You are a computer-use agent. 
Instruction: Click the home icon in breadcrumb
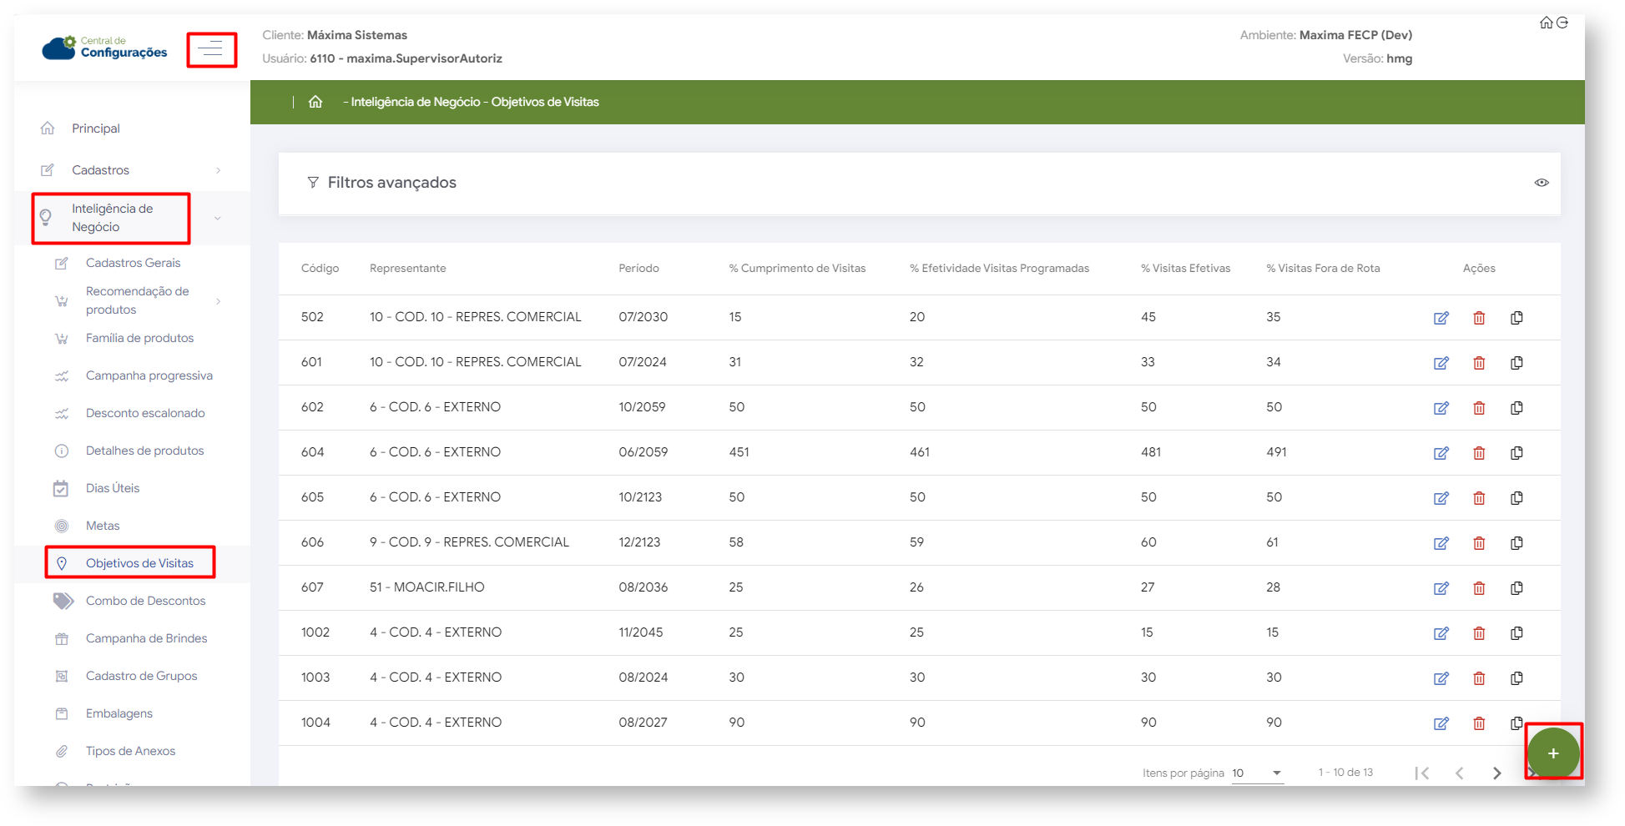point(315,102)
